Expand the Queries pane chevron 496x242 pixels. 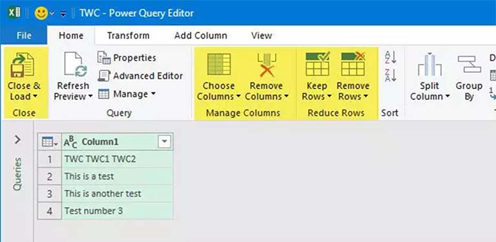(17, 139)
